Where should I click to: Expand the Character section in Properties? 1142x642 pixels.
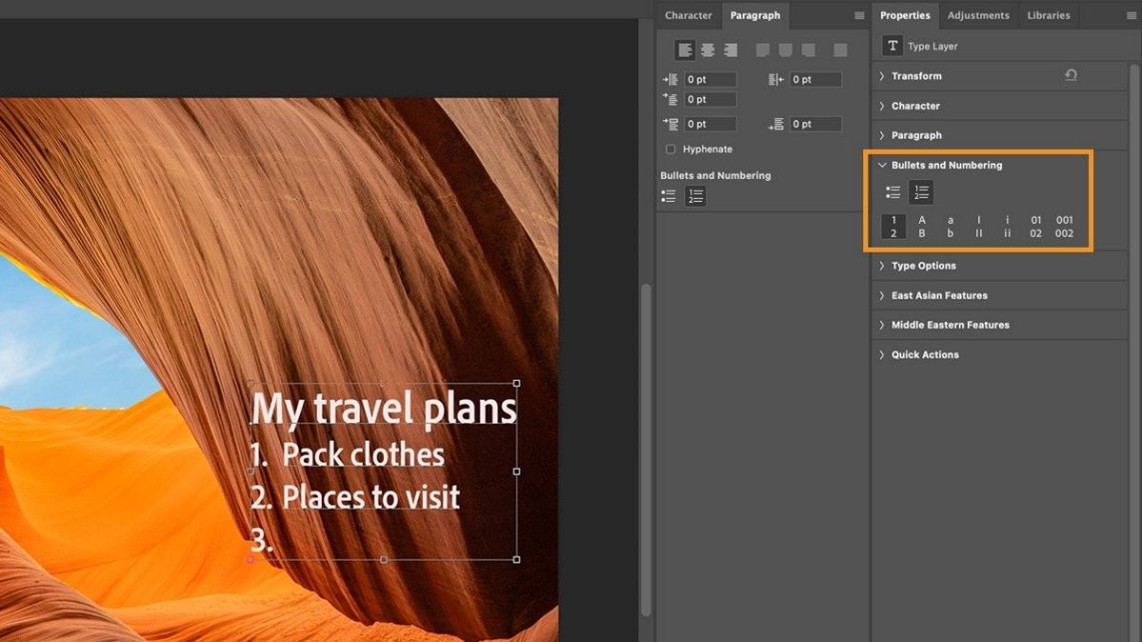click(x=917, y=105)
